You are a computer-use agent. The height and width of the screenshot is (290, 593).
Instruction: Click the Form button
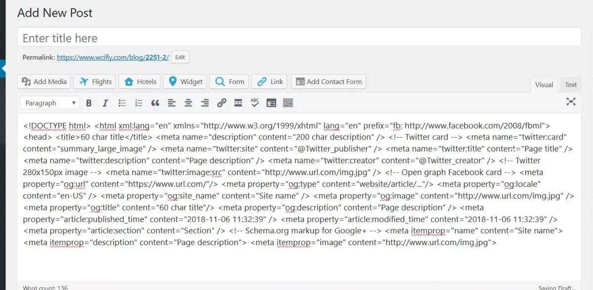pyautogui.click(x=229, y=82)
